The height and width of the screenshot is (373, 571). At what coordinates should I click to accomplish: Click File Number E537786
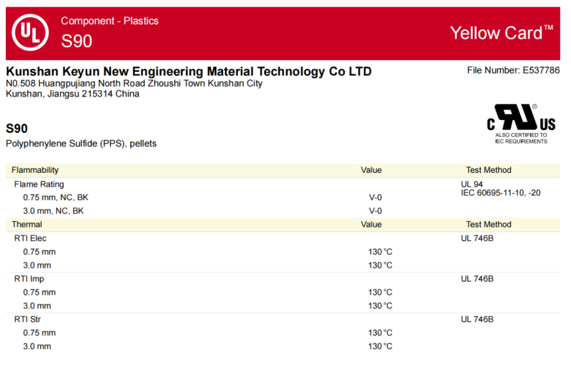click(513, 70)
